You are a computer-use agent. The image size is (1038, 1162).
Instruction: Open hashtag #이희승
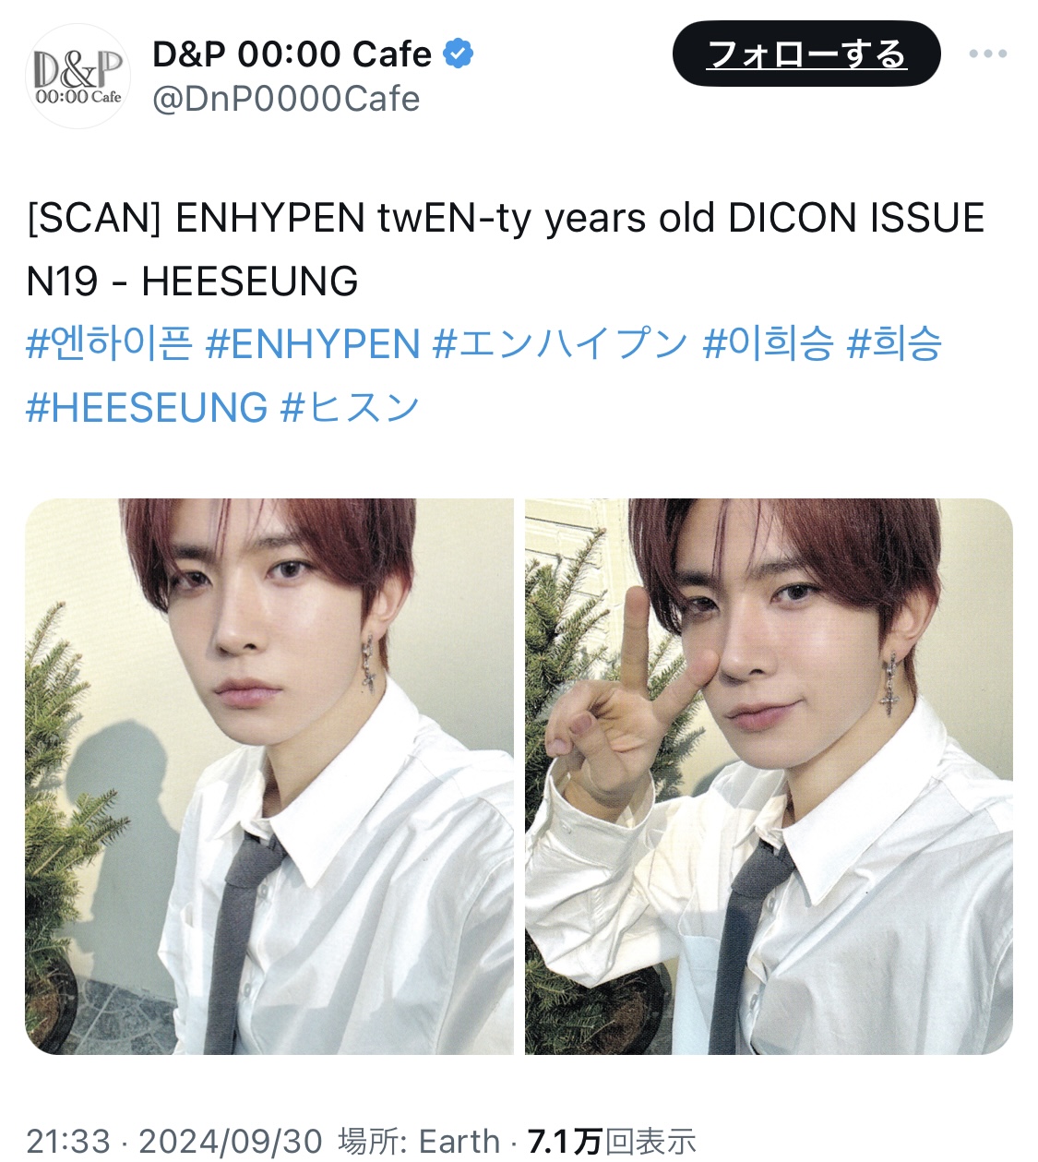[768, 344]
